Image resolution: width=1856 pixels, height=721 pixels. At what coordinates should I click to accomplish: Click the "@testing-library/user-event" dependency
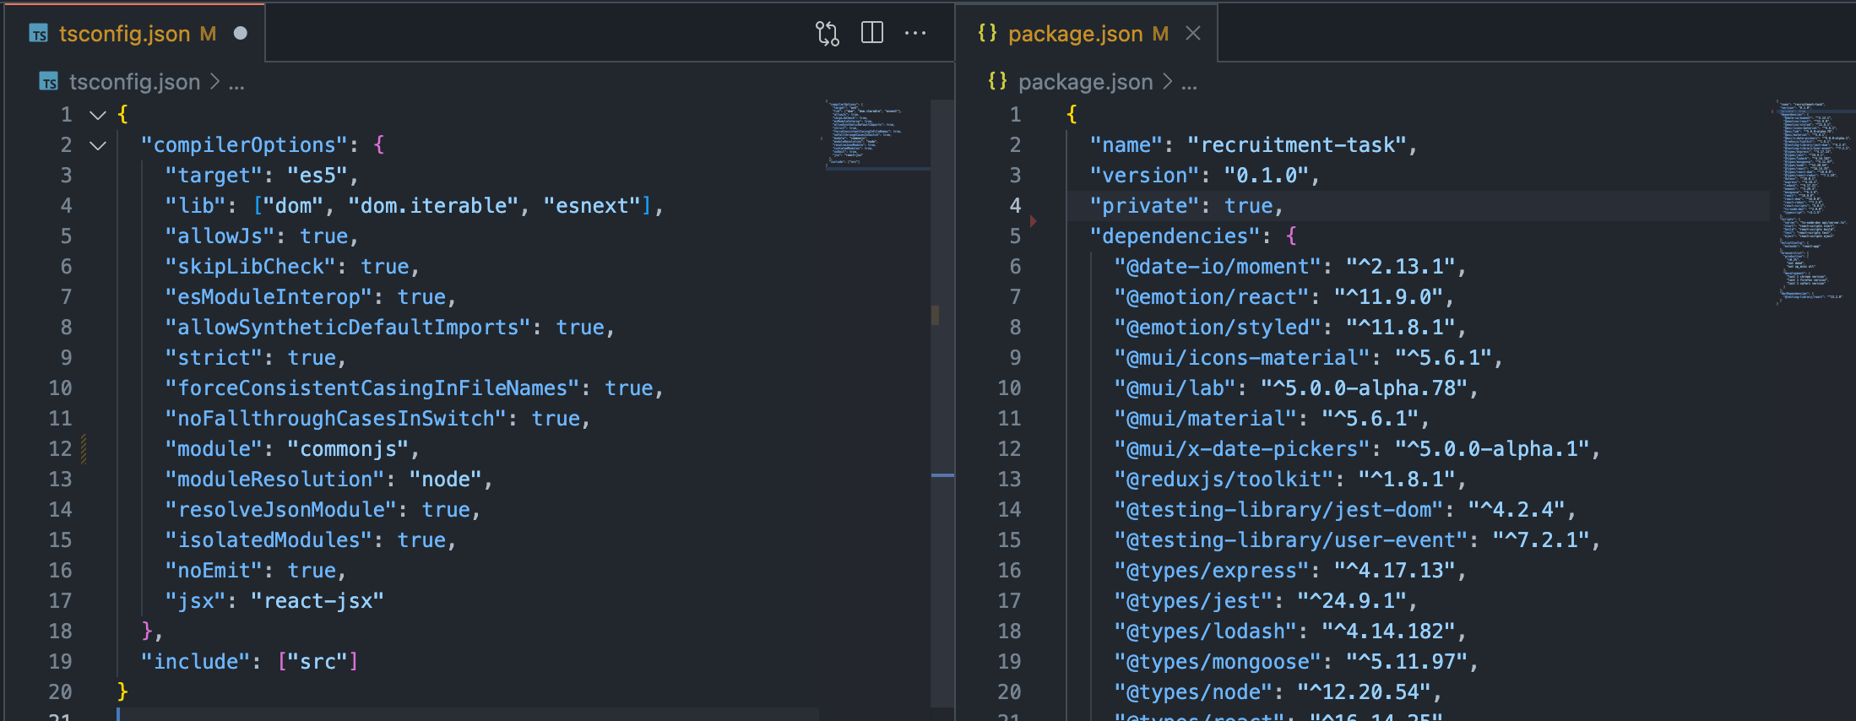pos(1291,540)
